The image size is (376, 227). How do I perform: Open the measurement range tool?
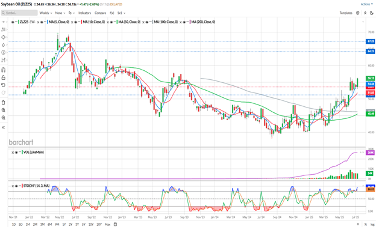click(x=3, y=60)
